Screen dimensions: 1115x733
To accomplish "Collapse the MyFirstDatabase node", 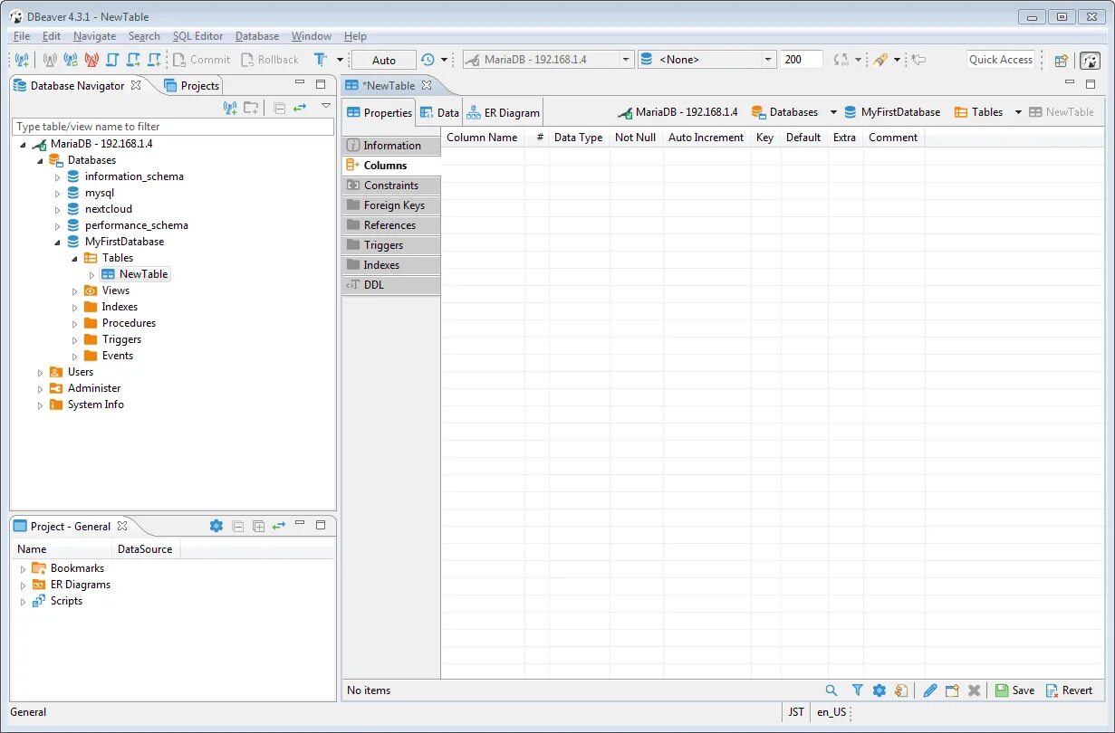I will tap(58, 243).
